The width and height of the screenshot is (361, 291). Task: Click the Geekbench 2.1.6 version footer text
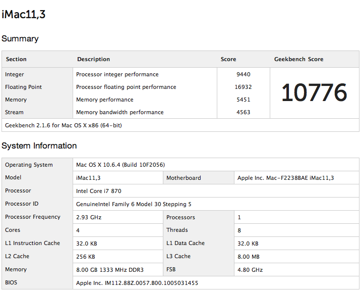64,125
